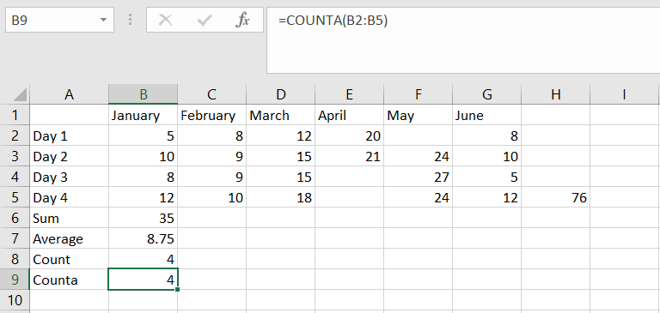The image size is (660, 313).
Task: Click the fill handle of cell B9
Action: click(178, 290)
